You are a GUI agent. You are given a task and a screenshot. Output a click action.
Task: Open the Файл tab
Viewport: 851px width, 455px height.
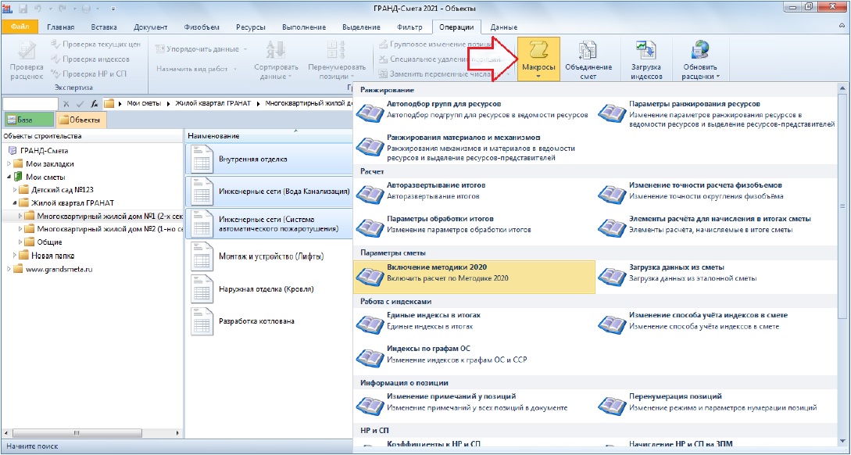[x=20, y=27]
